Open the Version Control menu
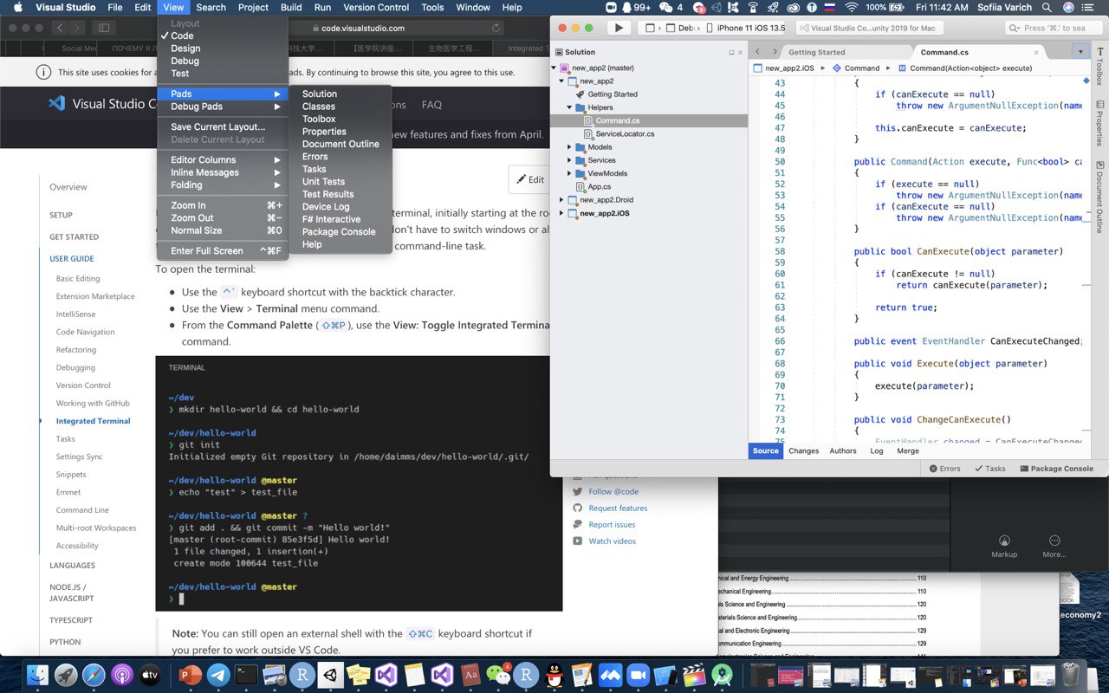The image size is (1109, 693). point(376,7)
